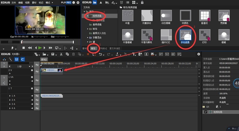This screenshot has height=131, width=239.
Task: Select the 动态模糊 filter thumbnail
Action: click(166, 16)
